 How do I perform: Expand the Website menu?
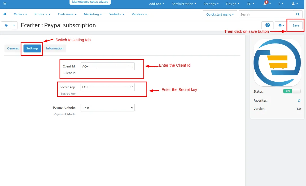117,14
